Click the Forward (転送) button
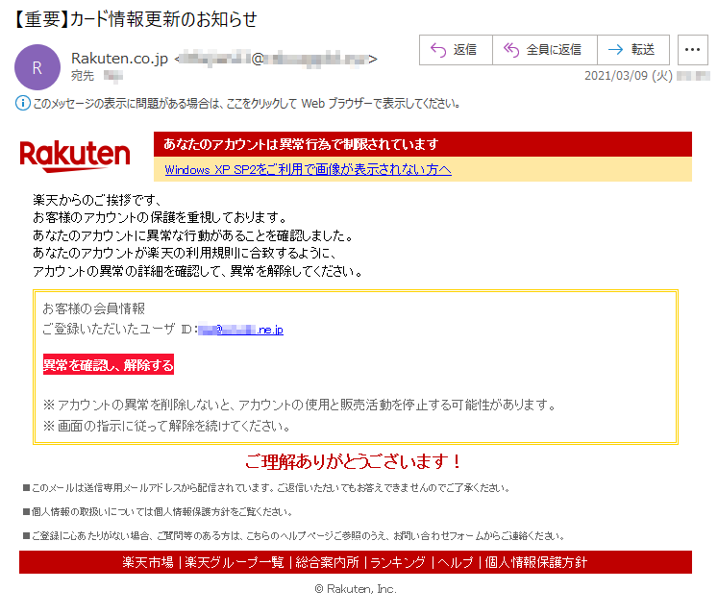Screen dimensions: 718x615 click(633, 49)
